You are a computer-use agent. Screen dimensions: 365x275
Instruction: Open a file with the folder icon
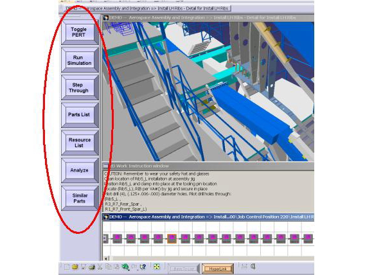click(x=75, y=267)
